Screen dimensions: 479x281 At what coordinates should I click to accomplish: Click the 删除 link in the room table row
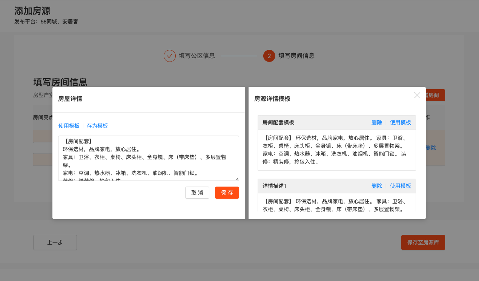pos(431,148)
